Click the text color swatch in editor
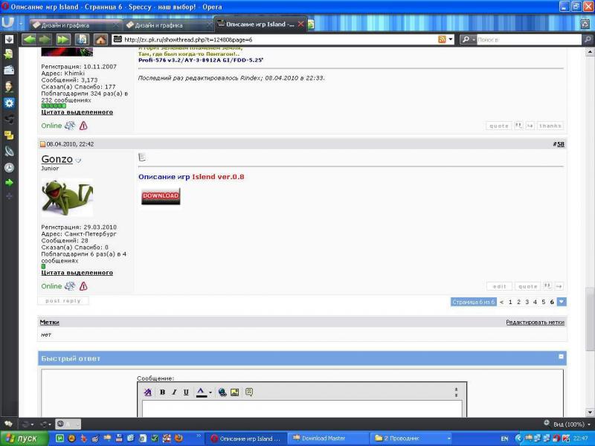 click(201, 392)
